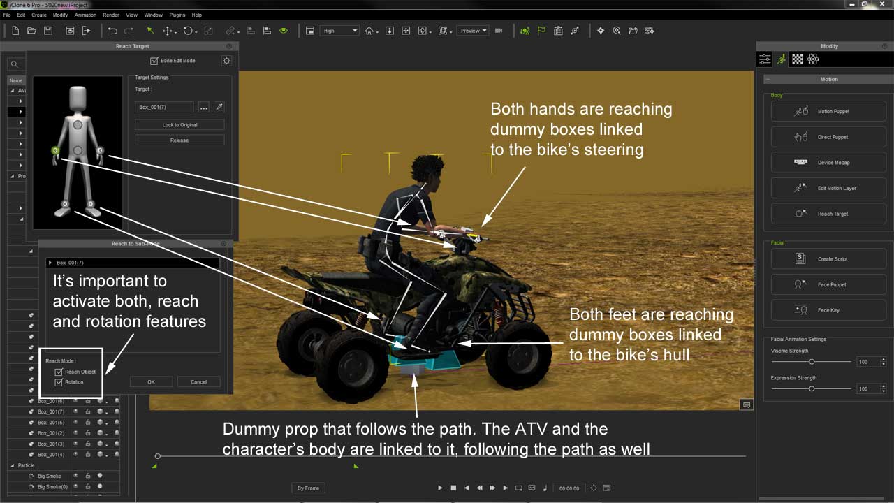Viewport: 894px width, 503px height.
Task: Click the Release button
Action: click(x=179, y=140)
